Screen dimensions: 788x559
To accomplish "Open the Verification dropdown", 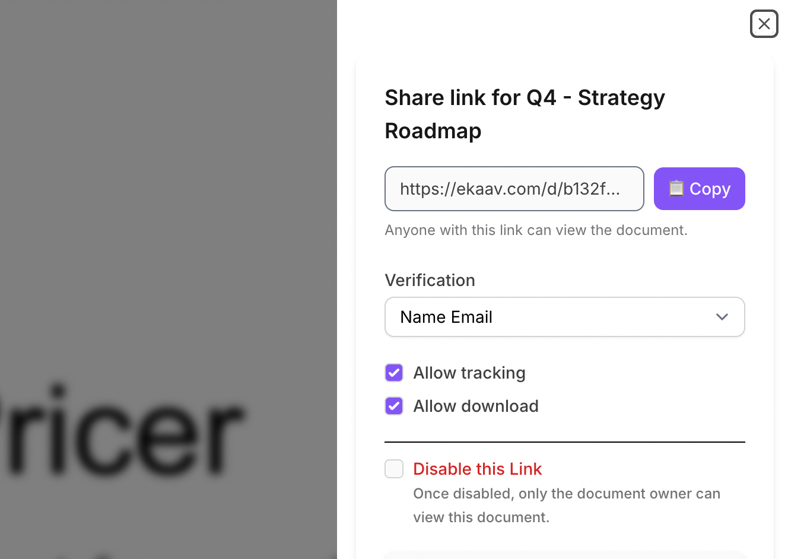I will tap(564, 317).
